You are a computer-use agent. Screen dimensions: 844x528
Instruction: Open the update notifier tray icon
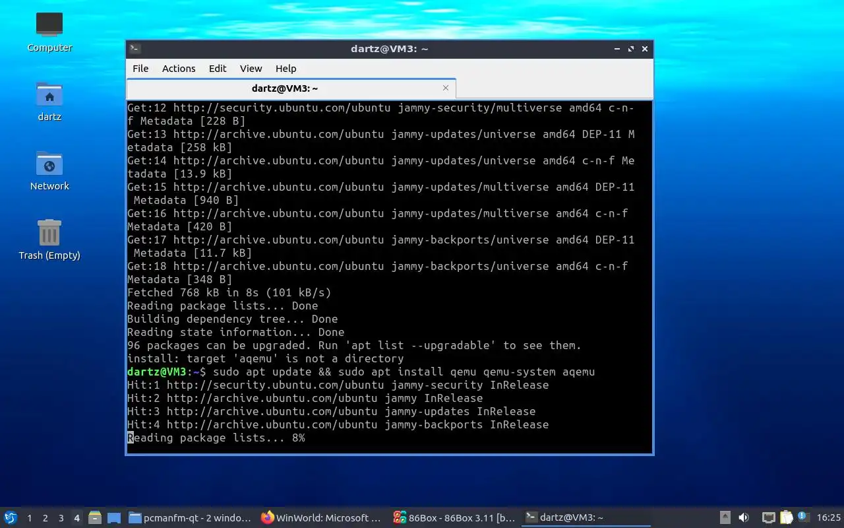point(802,517)
